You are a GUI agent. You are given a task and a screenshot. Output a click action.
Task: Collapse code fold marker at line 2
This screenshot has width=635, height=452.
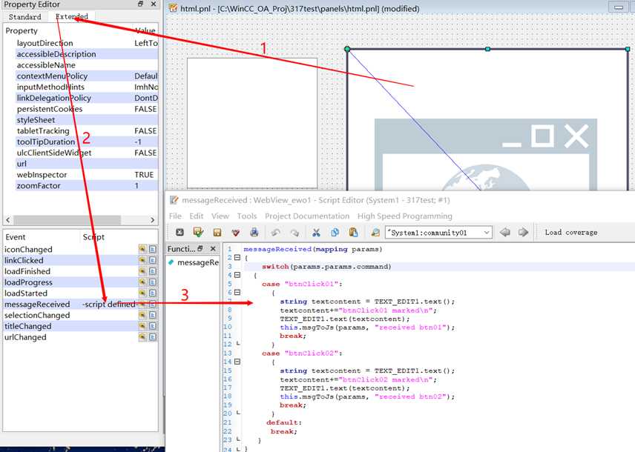pos(237,257)
